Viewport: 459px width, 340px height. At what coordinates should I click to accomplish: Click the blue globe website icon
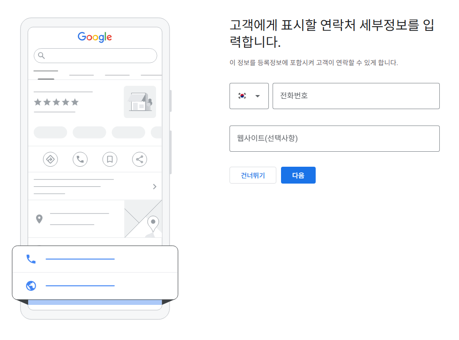coord(31,286)
